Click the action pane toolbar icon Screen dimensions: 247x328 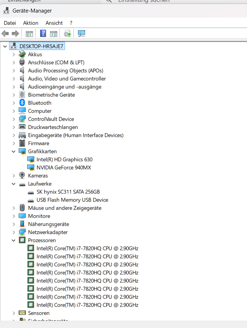tap(54, 34)
